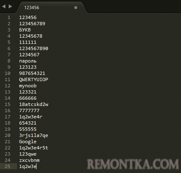Click the 1q2w3e4r5t line

34,148
